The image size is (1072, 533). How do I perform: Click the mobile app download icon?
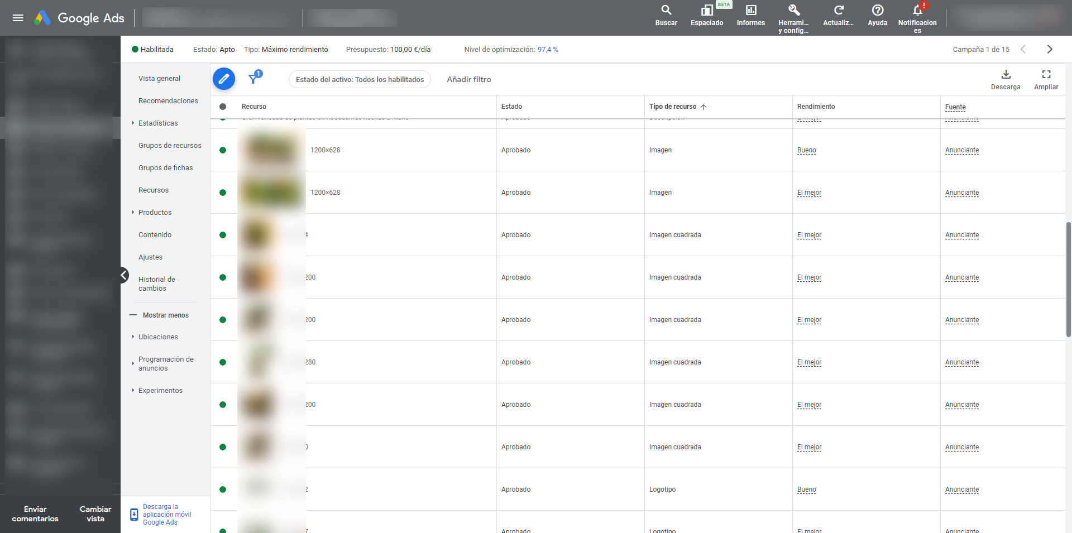click(134, 515)
